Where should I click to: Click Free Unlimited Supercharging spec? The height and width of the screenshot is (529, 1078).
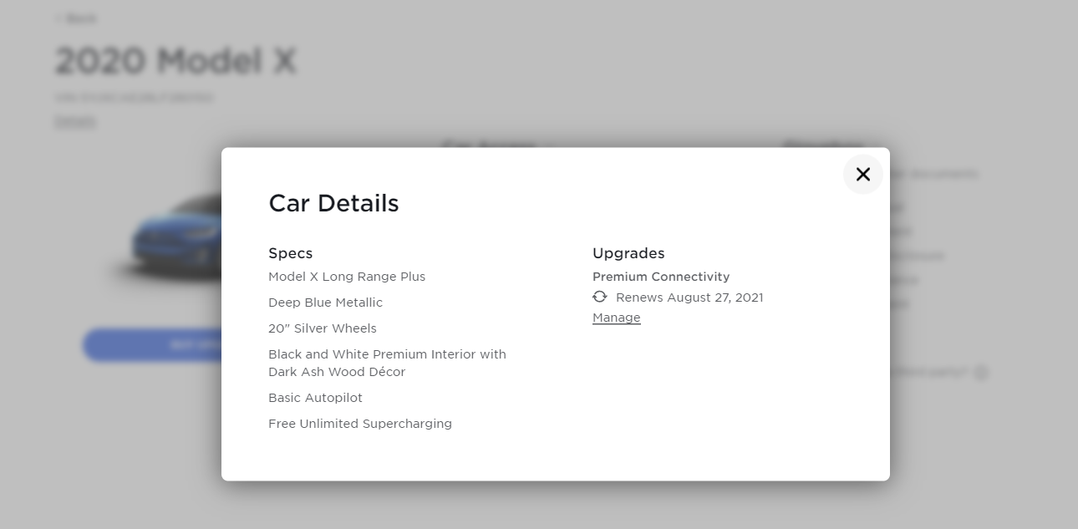[x=359, y=424]
